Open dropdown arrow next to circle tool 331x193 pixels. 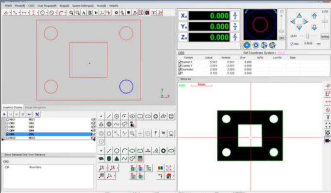46,13
